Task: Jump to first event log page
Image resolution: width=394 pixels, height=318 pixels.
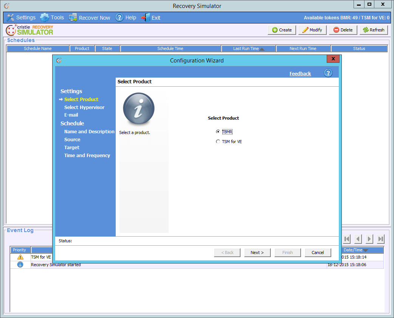Action: tap(347, 239)
